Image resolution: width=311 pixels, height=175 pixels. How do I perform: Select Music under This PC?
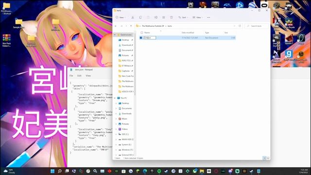pos(123,119)
